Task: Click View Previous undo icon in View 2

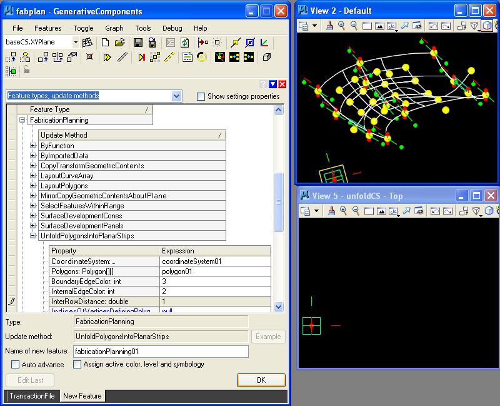Action: coord(433,26)
